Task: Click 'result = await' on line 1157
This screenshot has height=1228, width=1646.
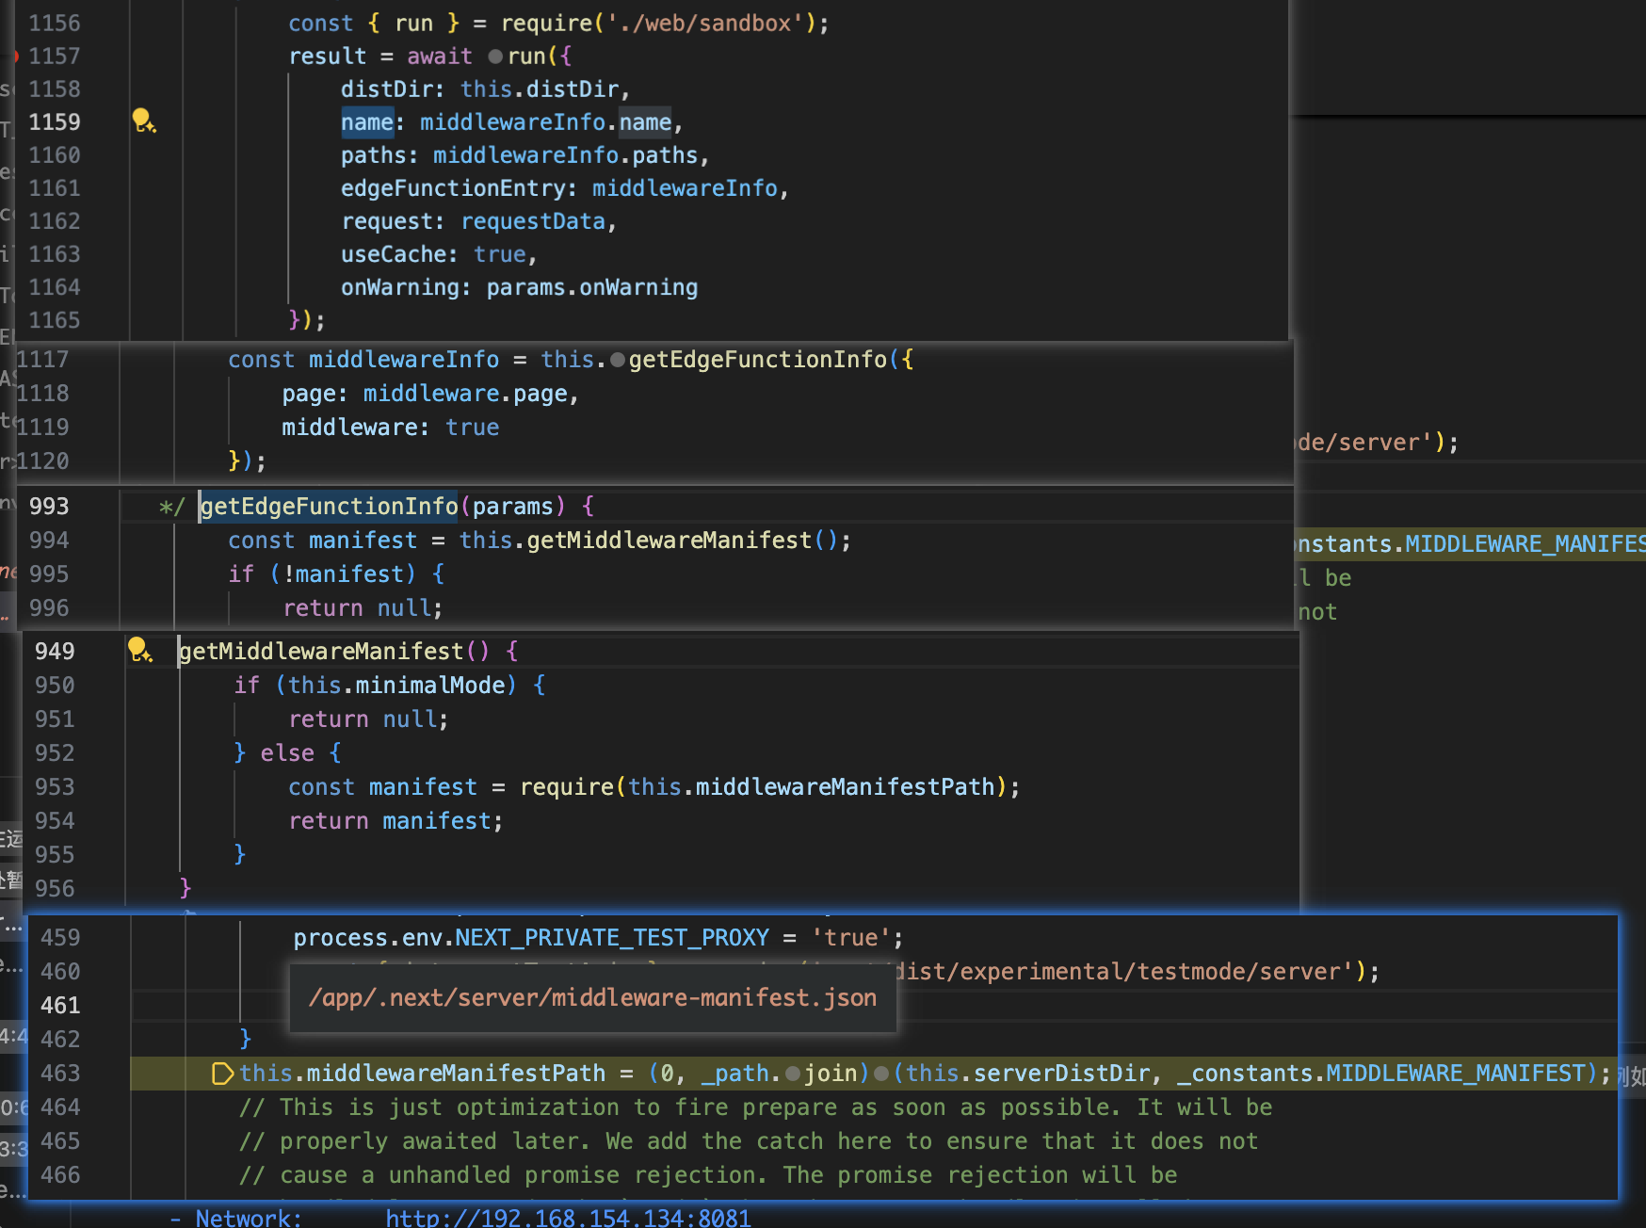Action: [x=380, y=57]
